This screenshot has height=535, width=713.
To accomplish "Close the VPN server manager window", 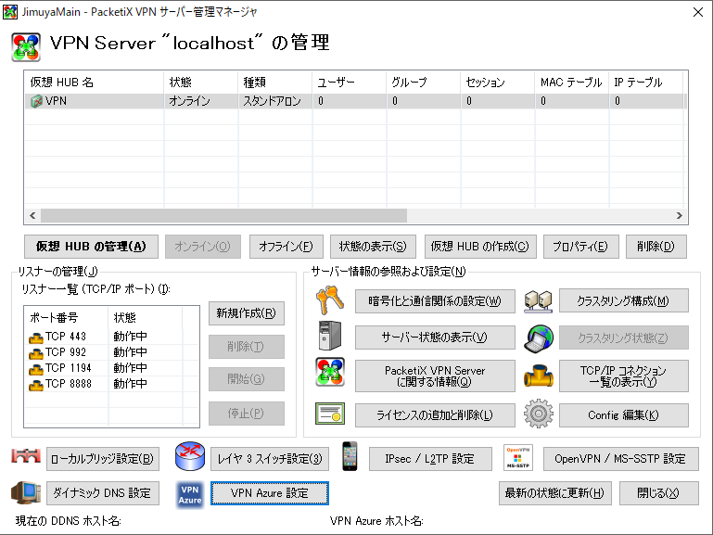I will (x=698, y=12).
